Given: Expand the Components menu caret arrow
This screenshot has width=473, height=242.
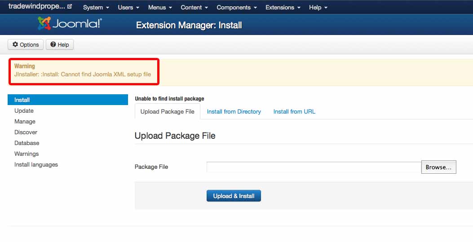Looking at the screenshot, I should (255, 8).
